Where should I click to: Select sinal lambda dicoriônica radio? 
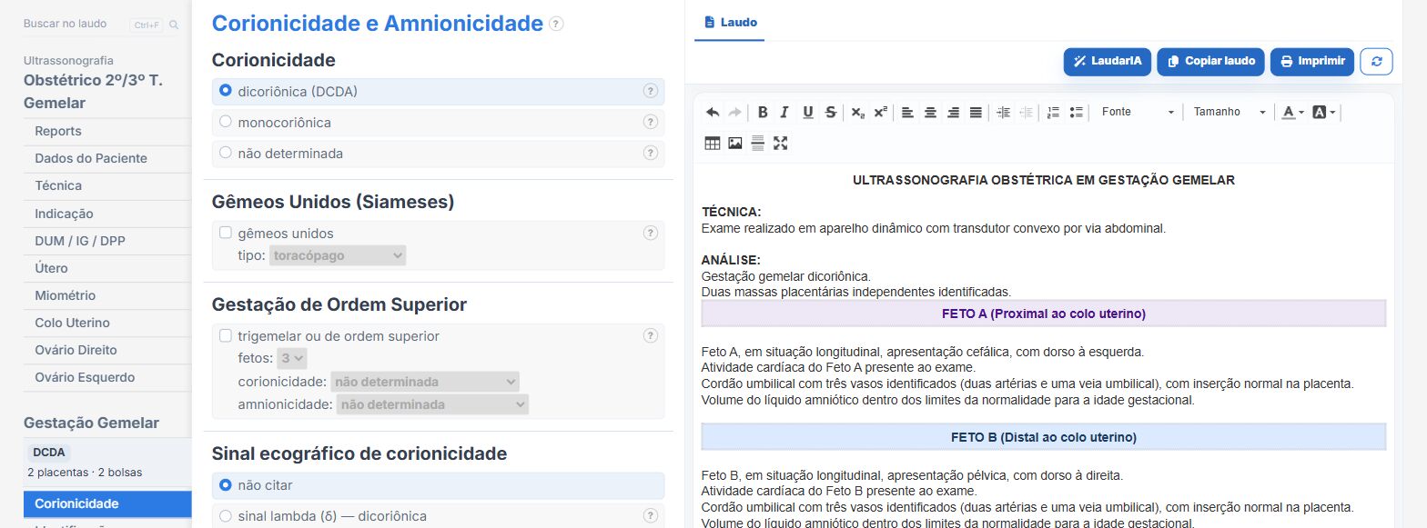tap(226, 515)
